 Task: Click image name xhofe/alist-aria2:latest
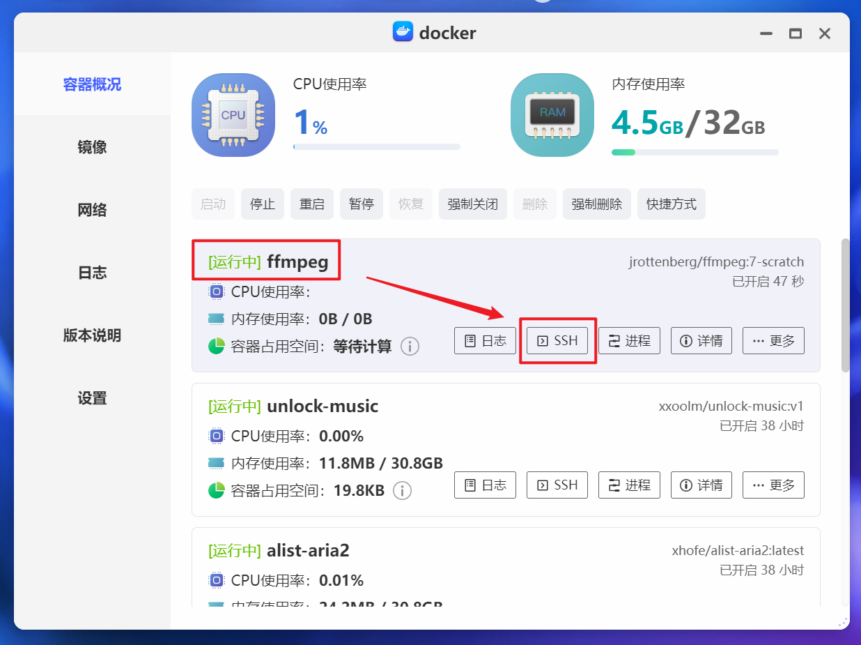coord(738,551)
